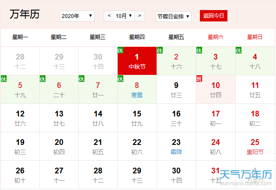The height and width of the screenshot is (190, 276).
Task: Click the 休 badge on October 5
Action: [4, 79]
